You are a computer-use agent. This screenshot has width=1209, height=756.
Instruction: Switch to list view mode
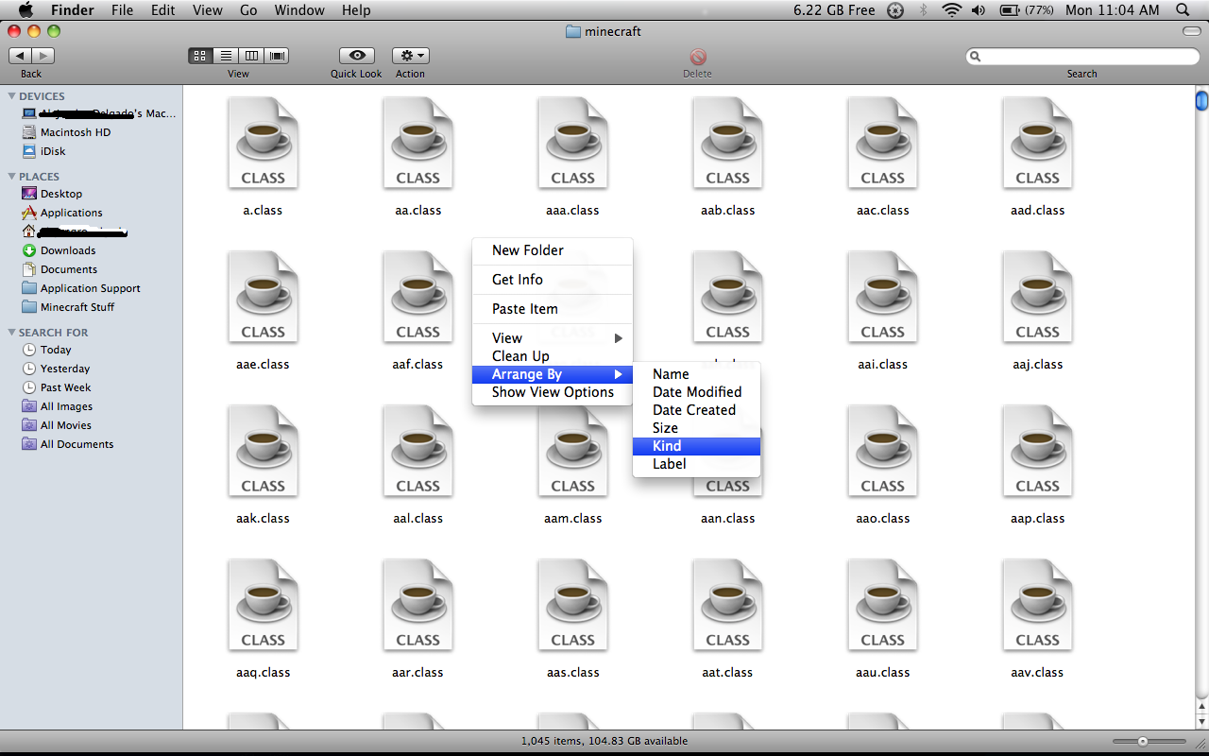(x=226, y=56)
